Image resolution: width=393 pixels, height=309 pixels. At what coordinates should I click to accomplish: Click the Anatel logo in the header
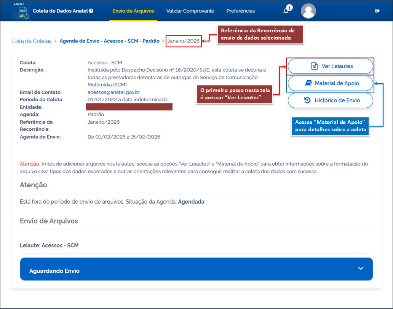tap(20, 11)
